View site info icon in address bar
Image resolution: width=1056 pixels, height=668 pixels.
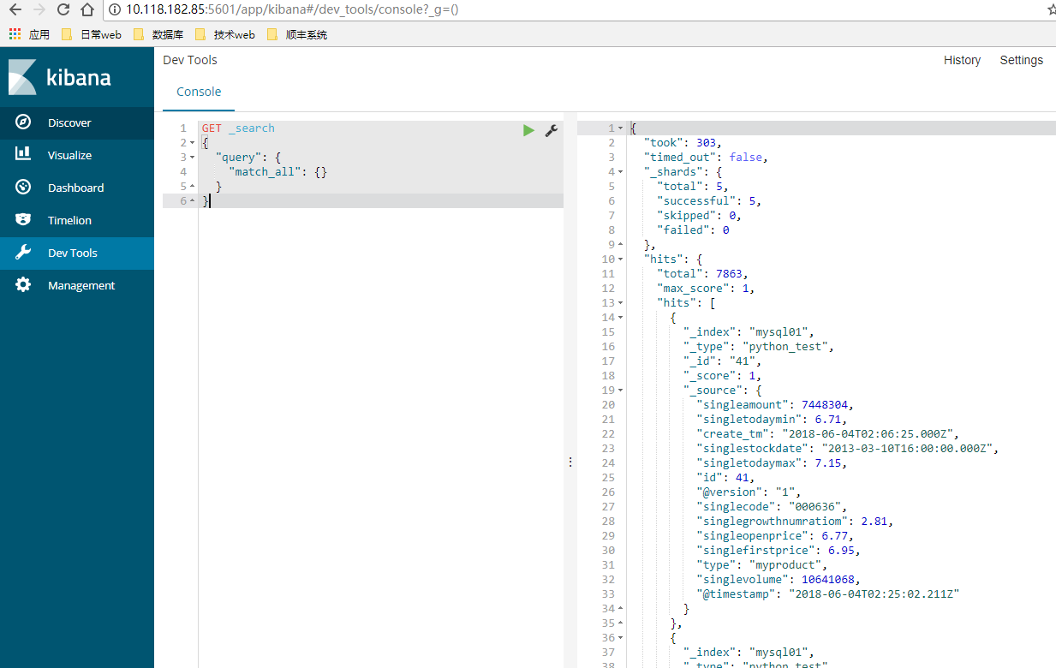116,10
